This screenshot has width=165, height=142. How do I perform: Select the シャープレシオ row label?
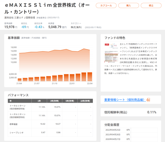[16, 133]
